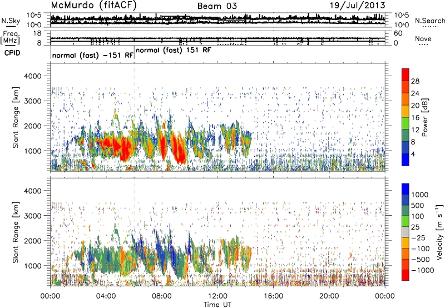Click the red top of the power colorbar

pos(406,74)
